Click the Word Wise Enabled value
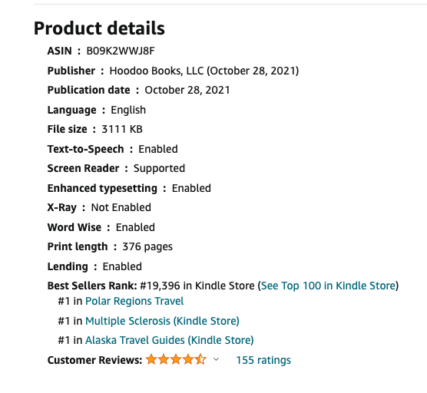 pyautogui.click(x=135, y=227)
